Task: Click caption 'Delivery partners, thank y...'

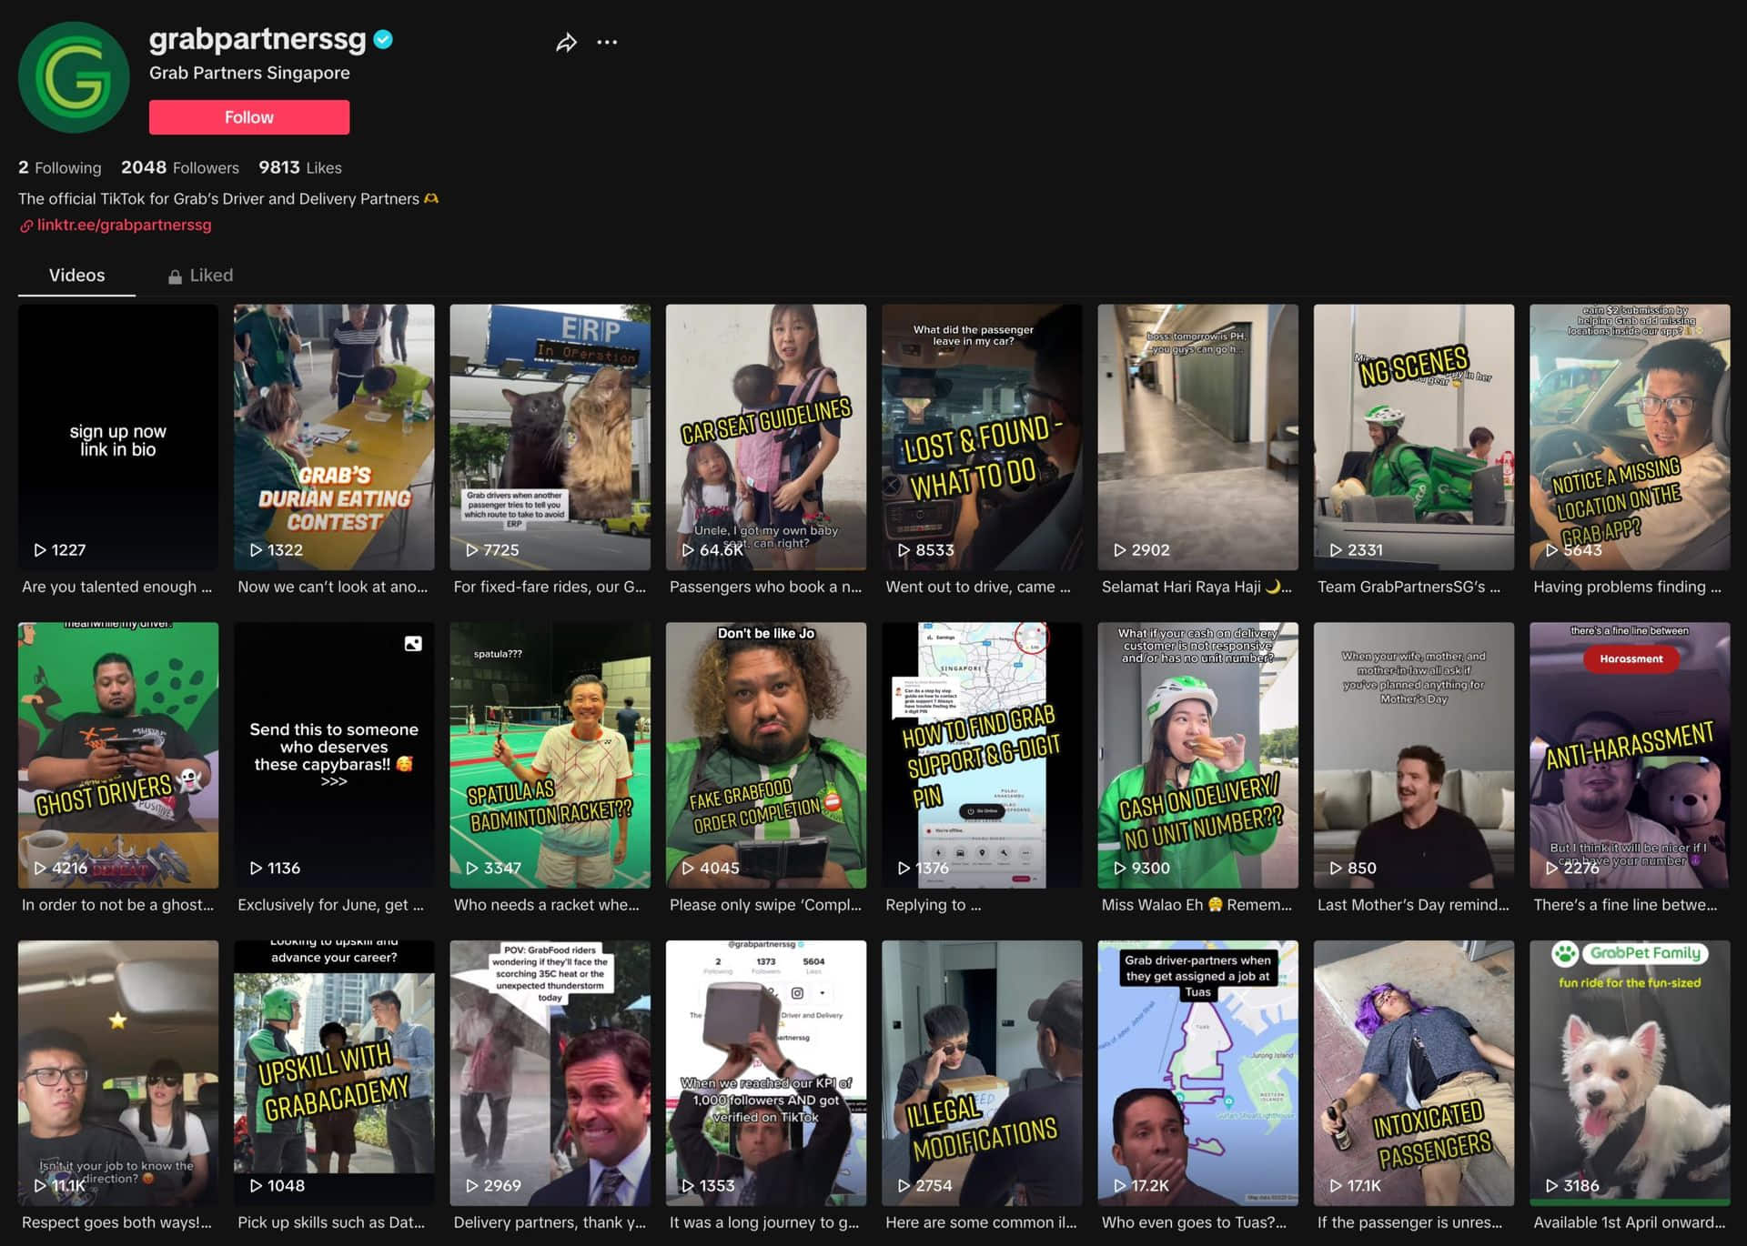Action: coord(550,1223)
